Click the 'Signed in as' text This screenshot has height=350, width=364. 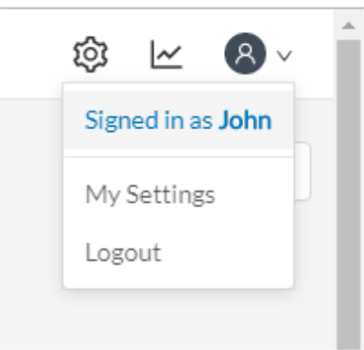click(x=149, y=120)
